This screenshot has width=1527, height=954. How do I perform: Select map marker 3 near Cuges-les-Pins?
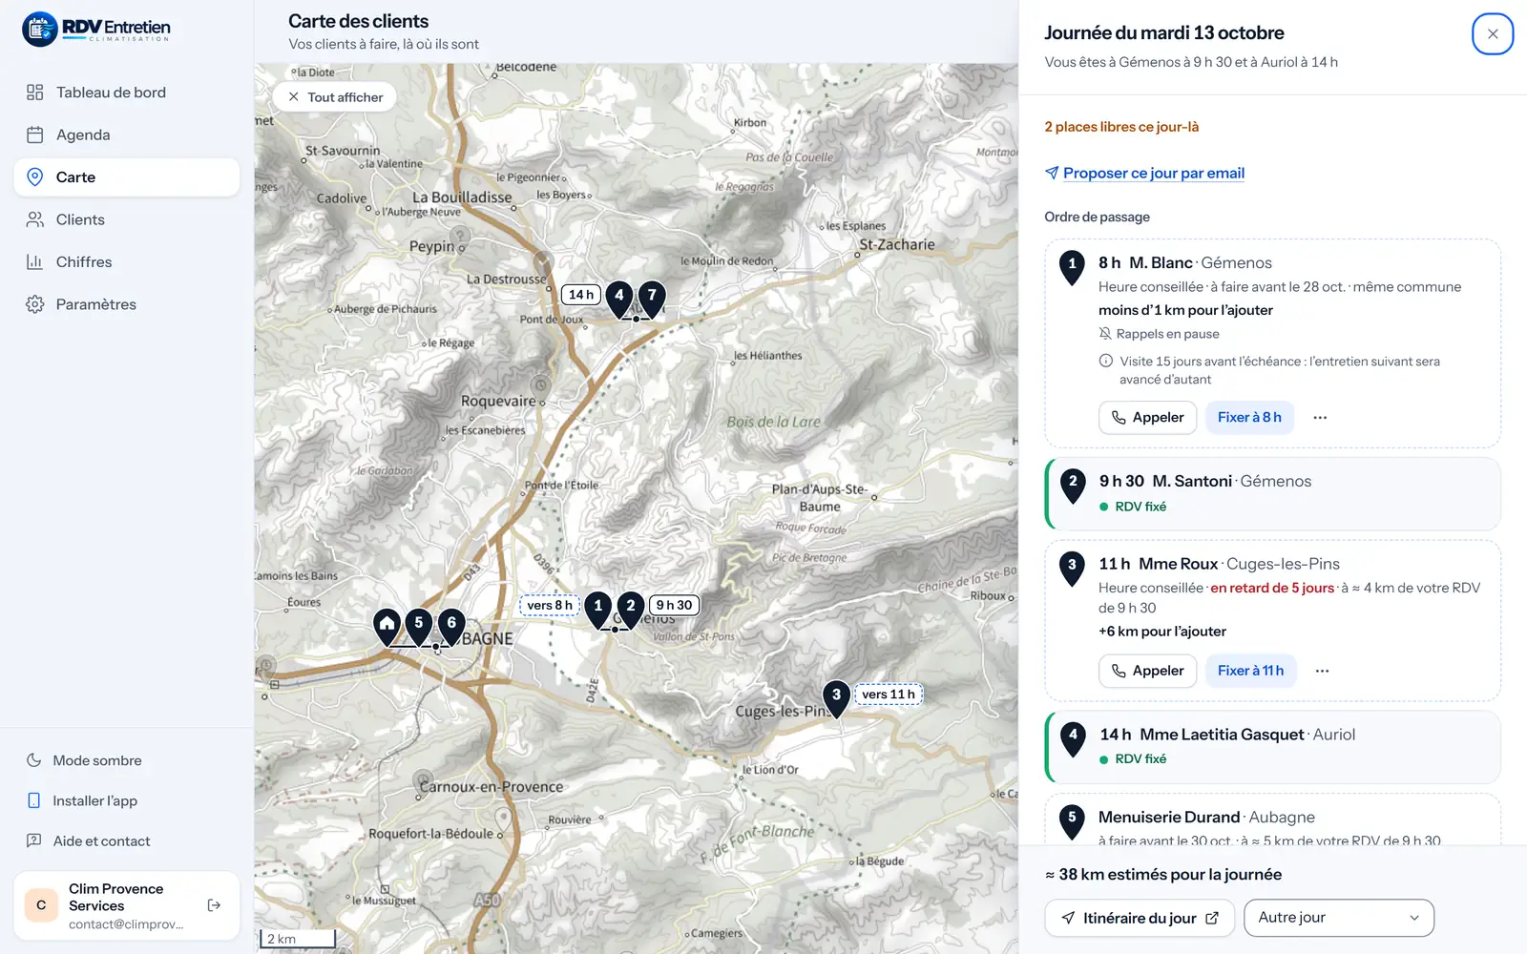pyautogui.click(x=837, y=698)
